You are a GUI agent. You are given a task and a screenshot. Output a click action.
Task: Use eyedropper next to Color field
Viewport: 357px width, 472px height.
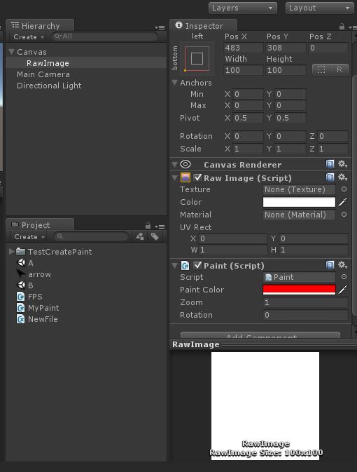(x=343, y=202)
